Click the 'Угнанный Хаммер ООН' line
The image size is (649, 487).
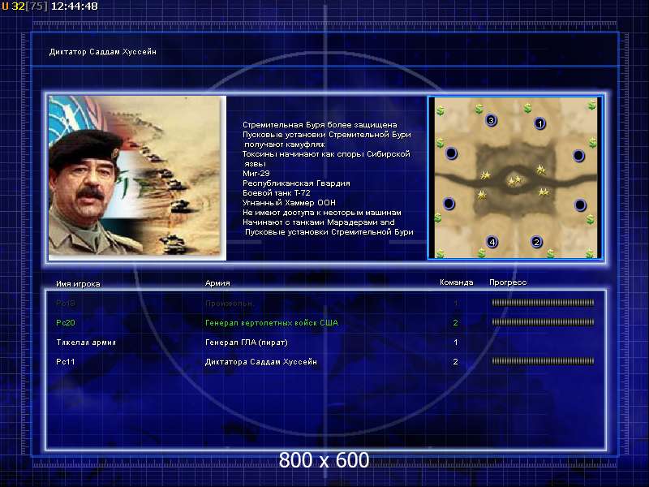click(289, 202)
